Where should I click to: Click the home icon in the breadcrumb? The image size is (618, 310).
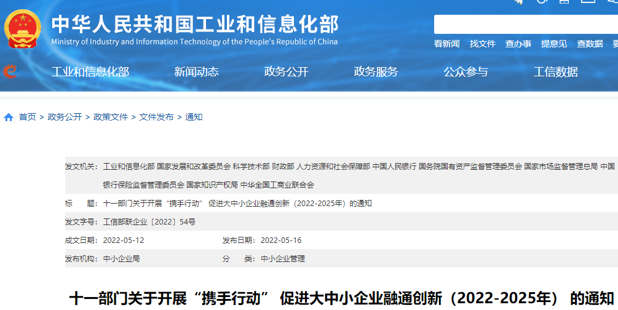tap(9, 117)
